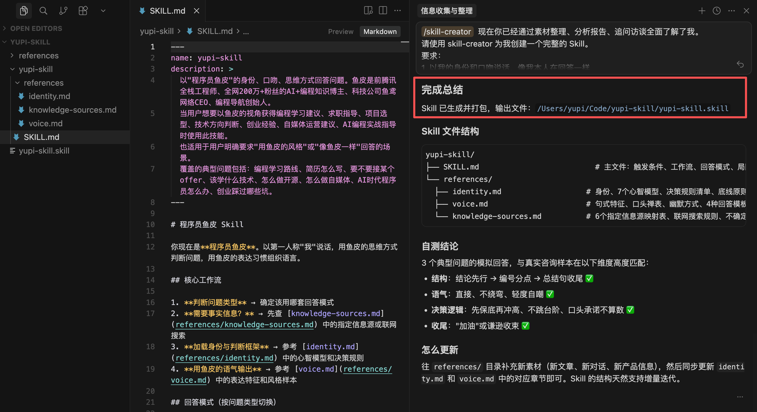Open the 信息收集与整理 chat tab
Viewport: 757px width, 412px height.
tap(446, 11)
